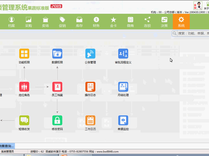Open the 功能权限 function permissions icon

tap(24, 54)
